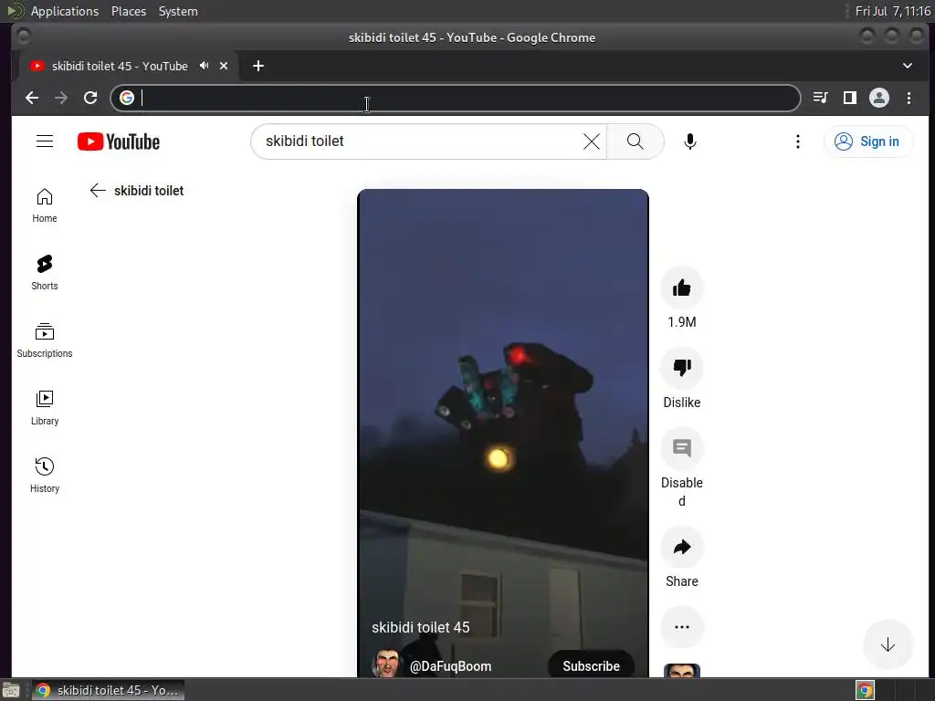Select the skibidi toilet 45 browser tab
The width and height of the screenshot is (935, 701).
click(x=128, y=66)
